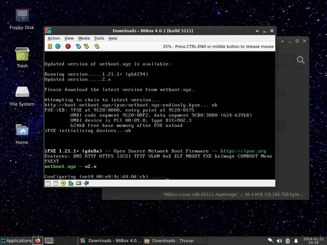Send Ctrl+Alt+Esc using the middle yellow gear icon
The width and height of the screenshot is (327, 245).
click(86, 46)
